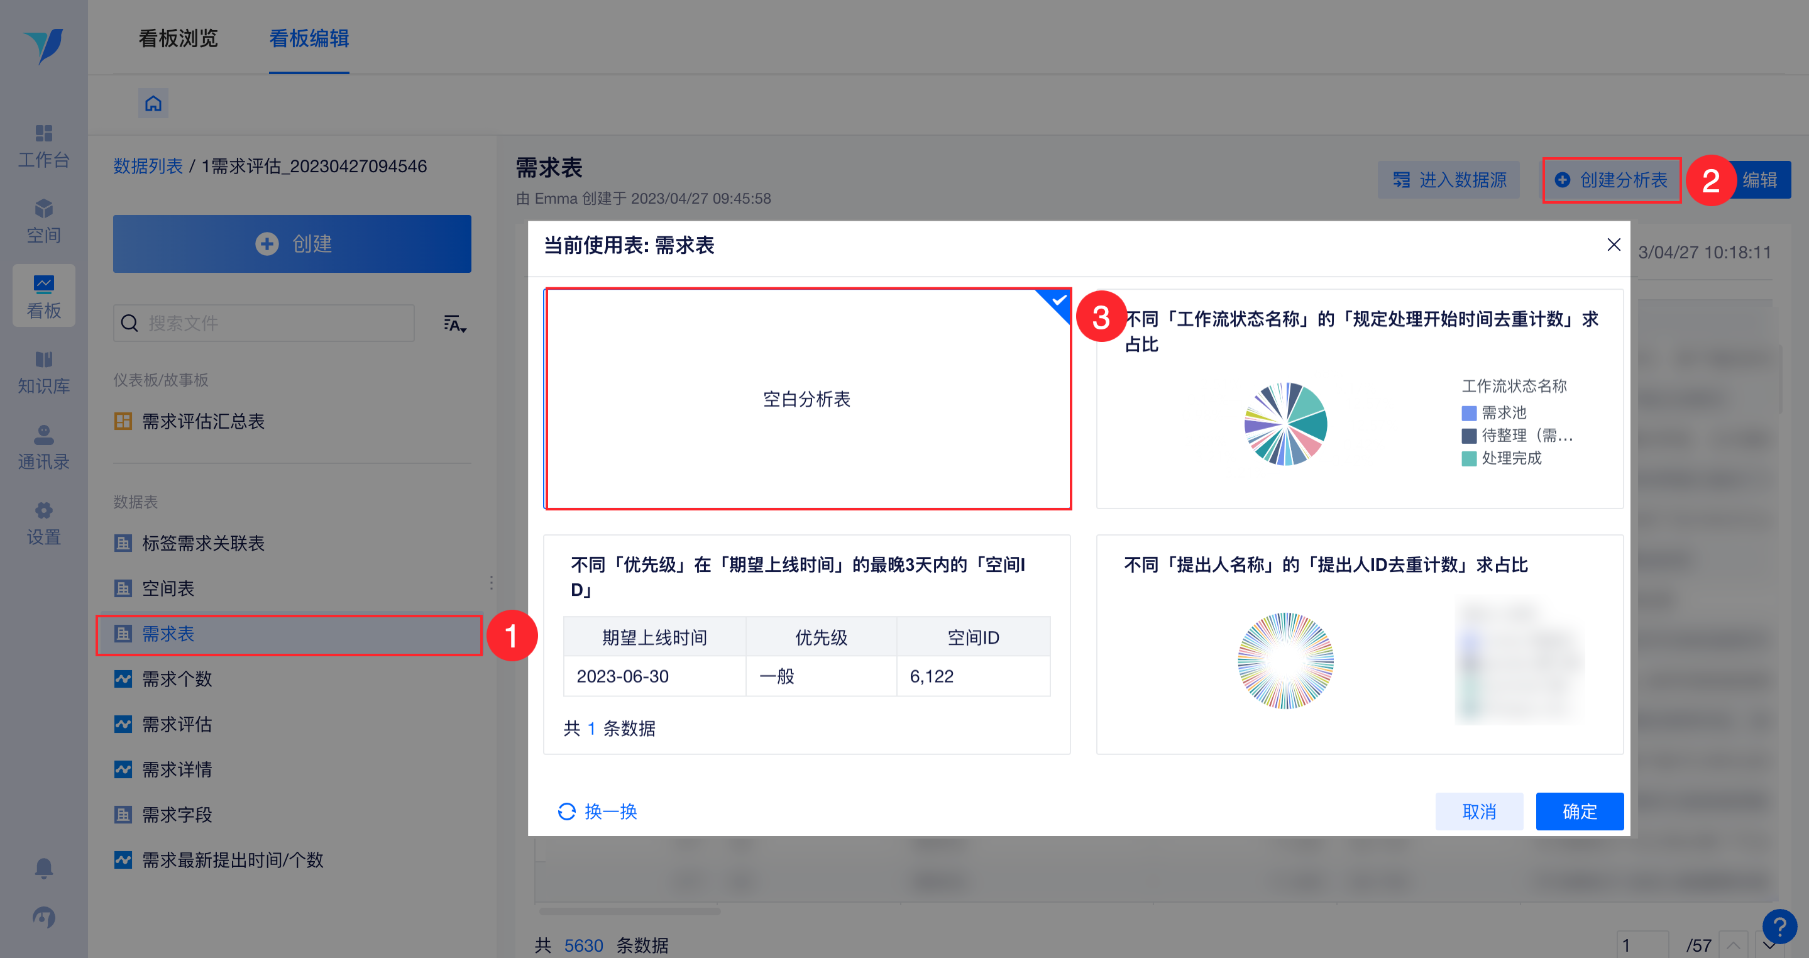Screen dimensions: 1809x958
Task: Select the 提出人名称 pie chart template
Action: click(1360, 644)
